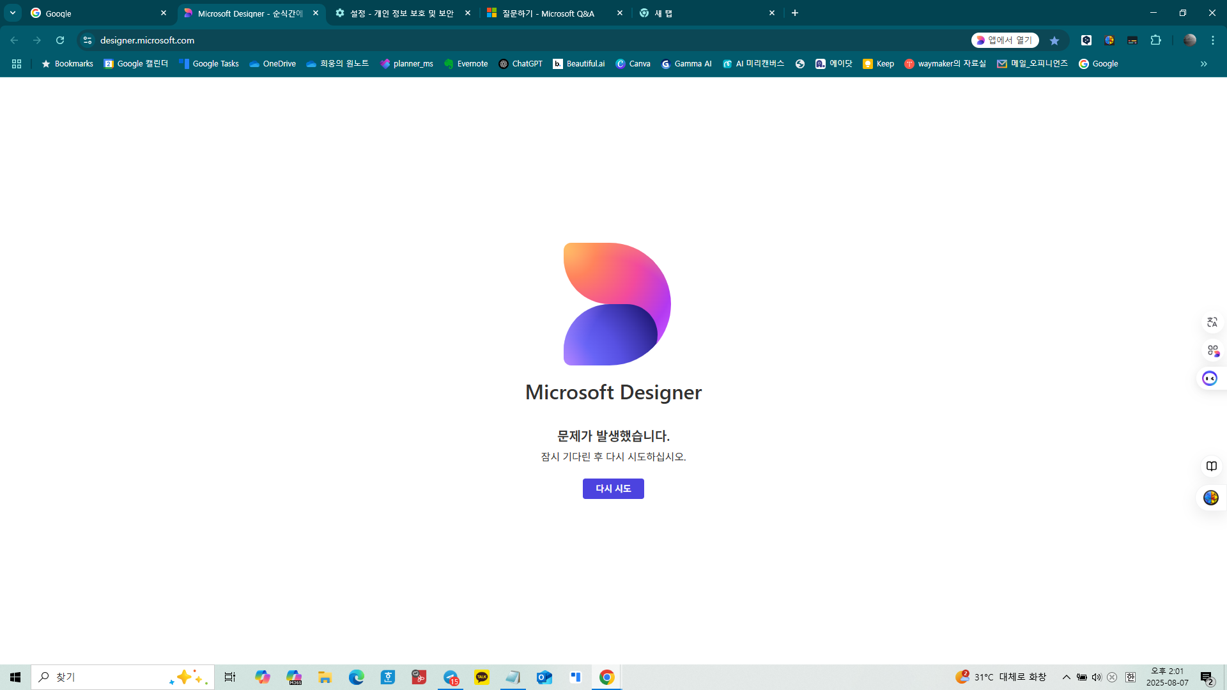
Task: Open Outlook from the taskbar
Action: (x=544, y=677)
